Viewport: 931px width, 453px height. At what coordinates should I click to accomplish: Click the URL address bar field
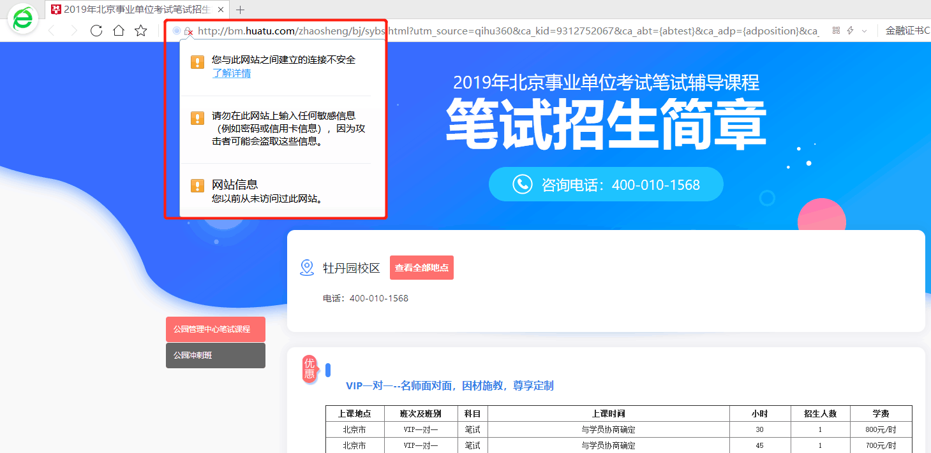(x=504, y=31)
